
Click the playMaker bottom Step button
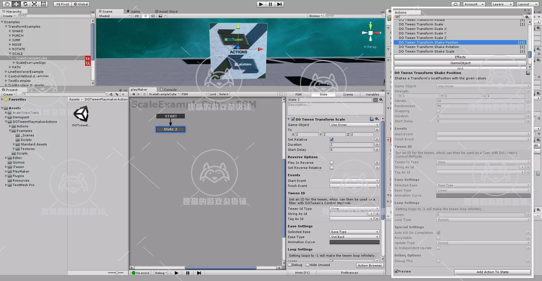tap(199, 273)
